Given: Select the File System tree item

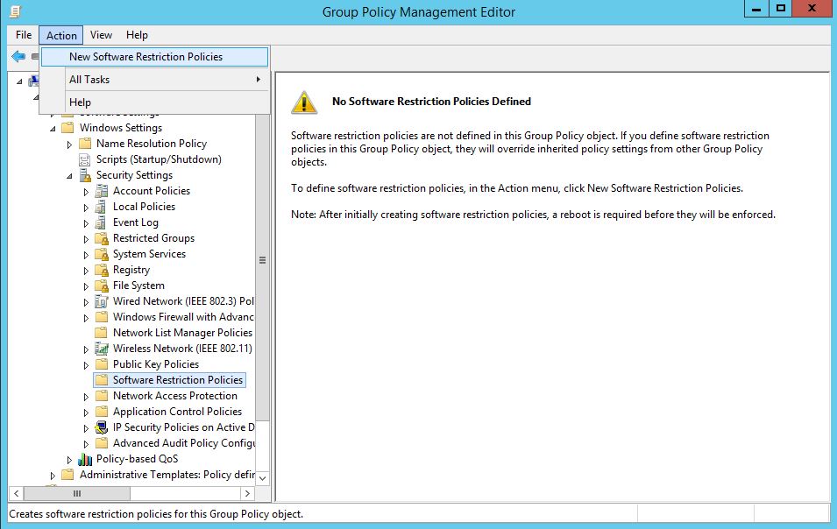Looking at the screenshot, I should (x=138, y=286).
